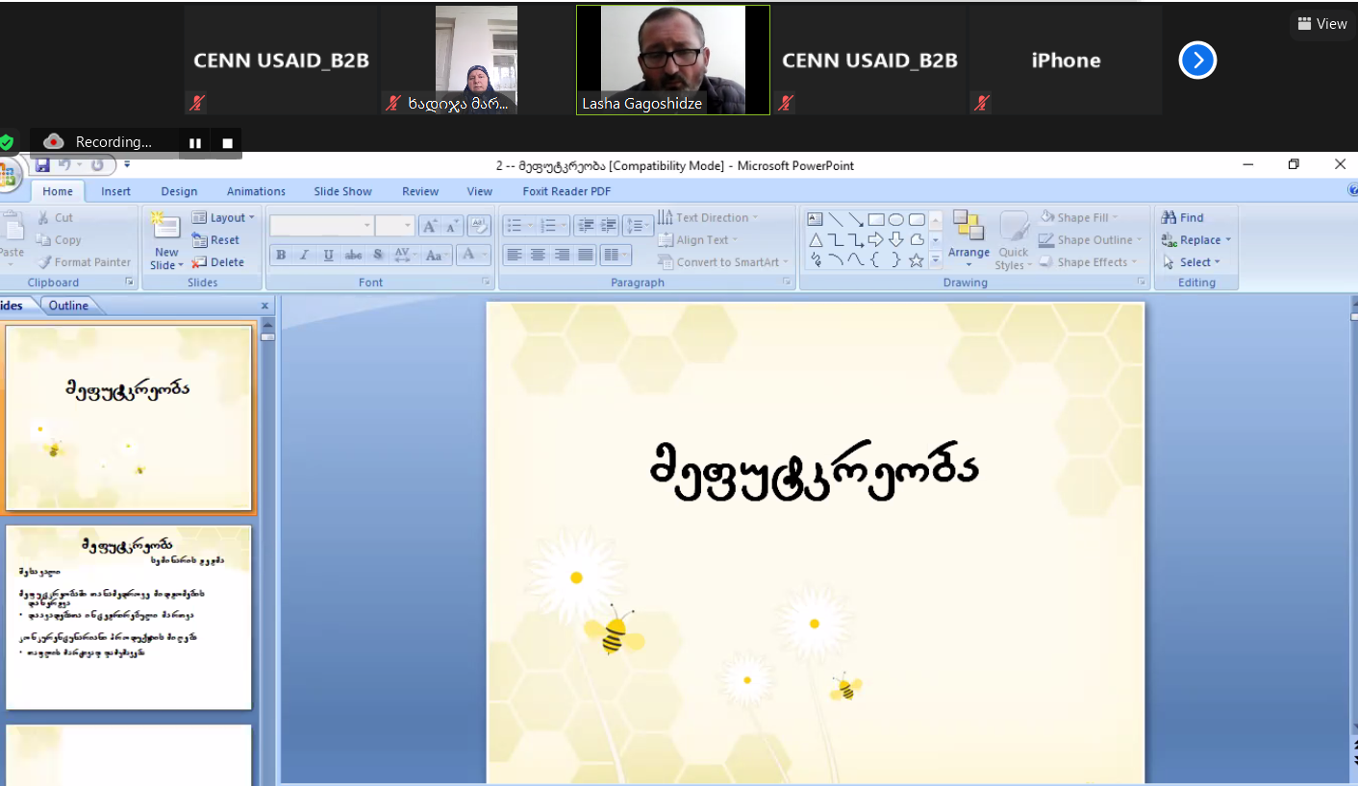Toggle Italic text formatting
This screenshot has height=786, width=1358.
[x=304, y=255]
